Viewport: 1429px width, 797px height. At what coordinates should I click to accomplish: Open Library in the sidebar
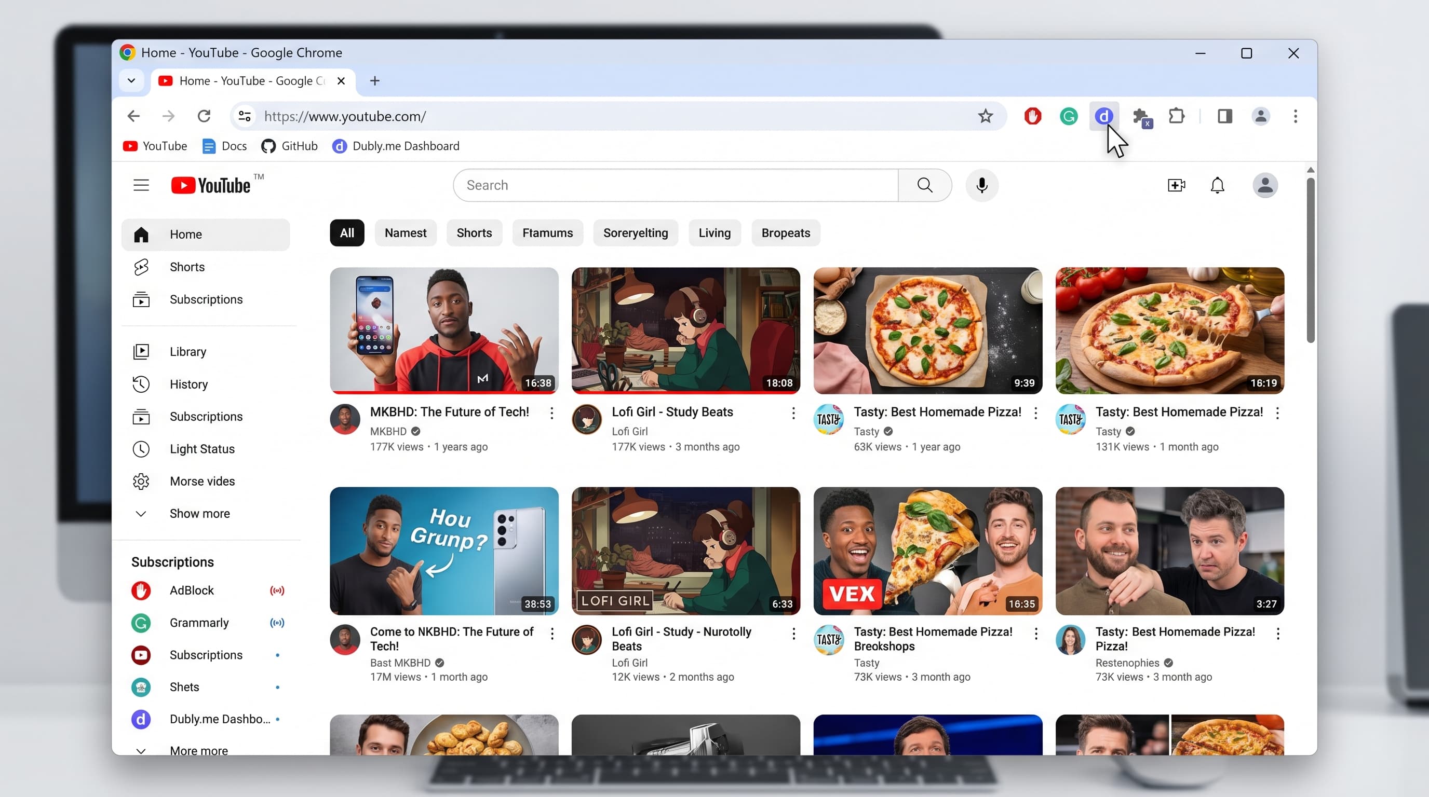pos(205,352)
